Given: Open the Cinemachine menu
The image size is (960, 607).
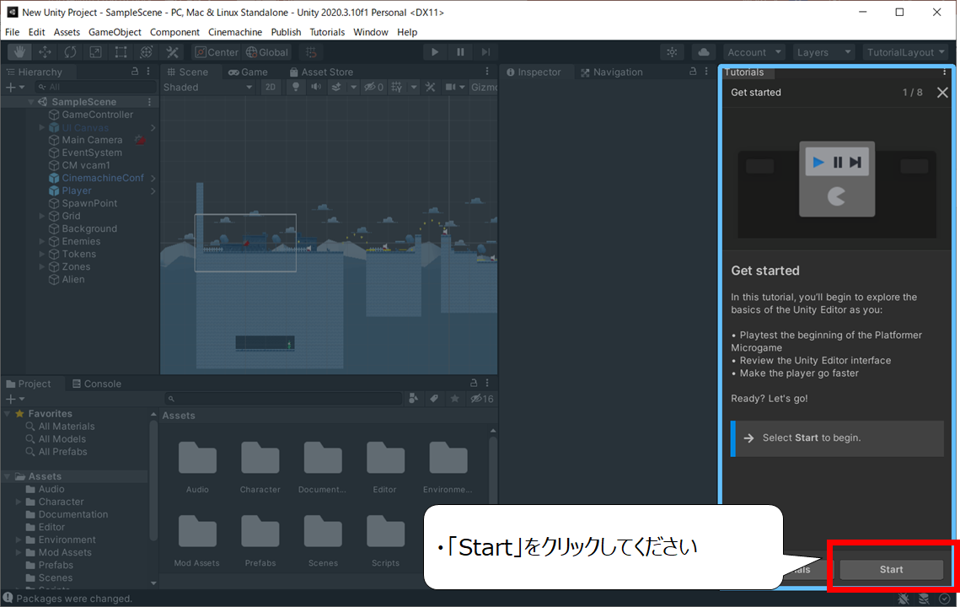Looking at the screenshot, I should pyautogui.click(x=235, y=32).
